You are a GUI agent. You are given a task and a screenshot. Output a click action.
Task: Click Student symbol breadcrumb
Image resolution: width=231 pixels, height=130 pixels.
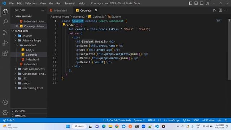click(114, 17)
